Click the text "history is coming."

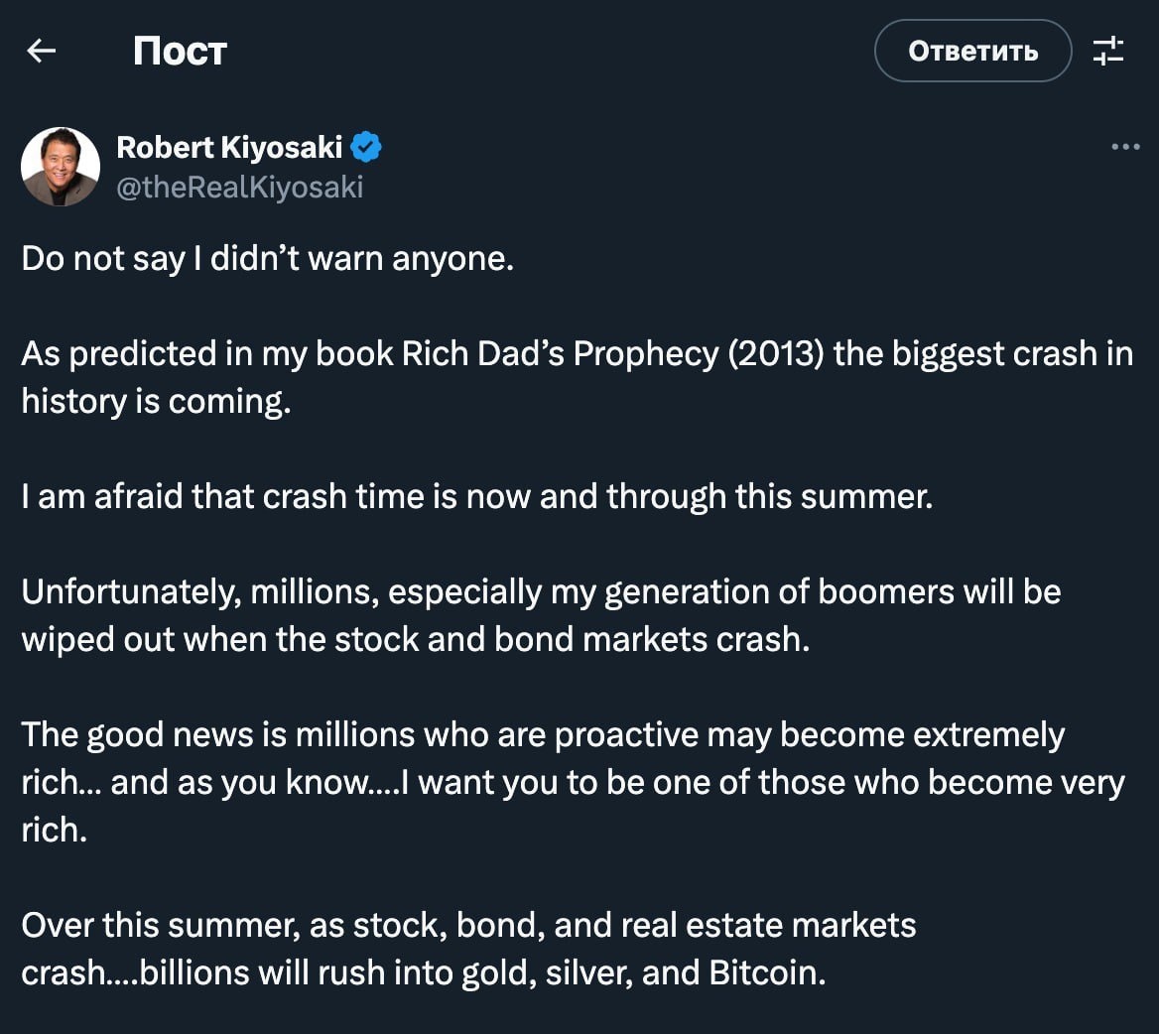[156, 401]
